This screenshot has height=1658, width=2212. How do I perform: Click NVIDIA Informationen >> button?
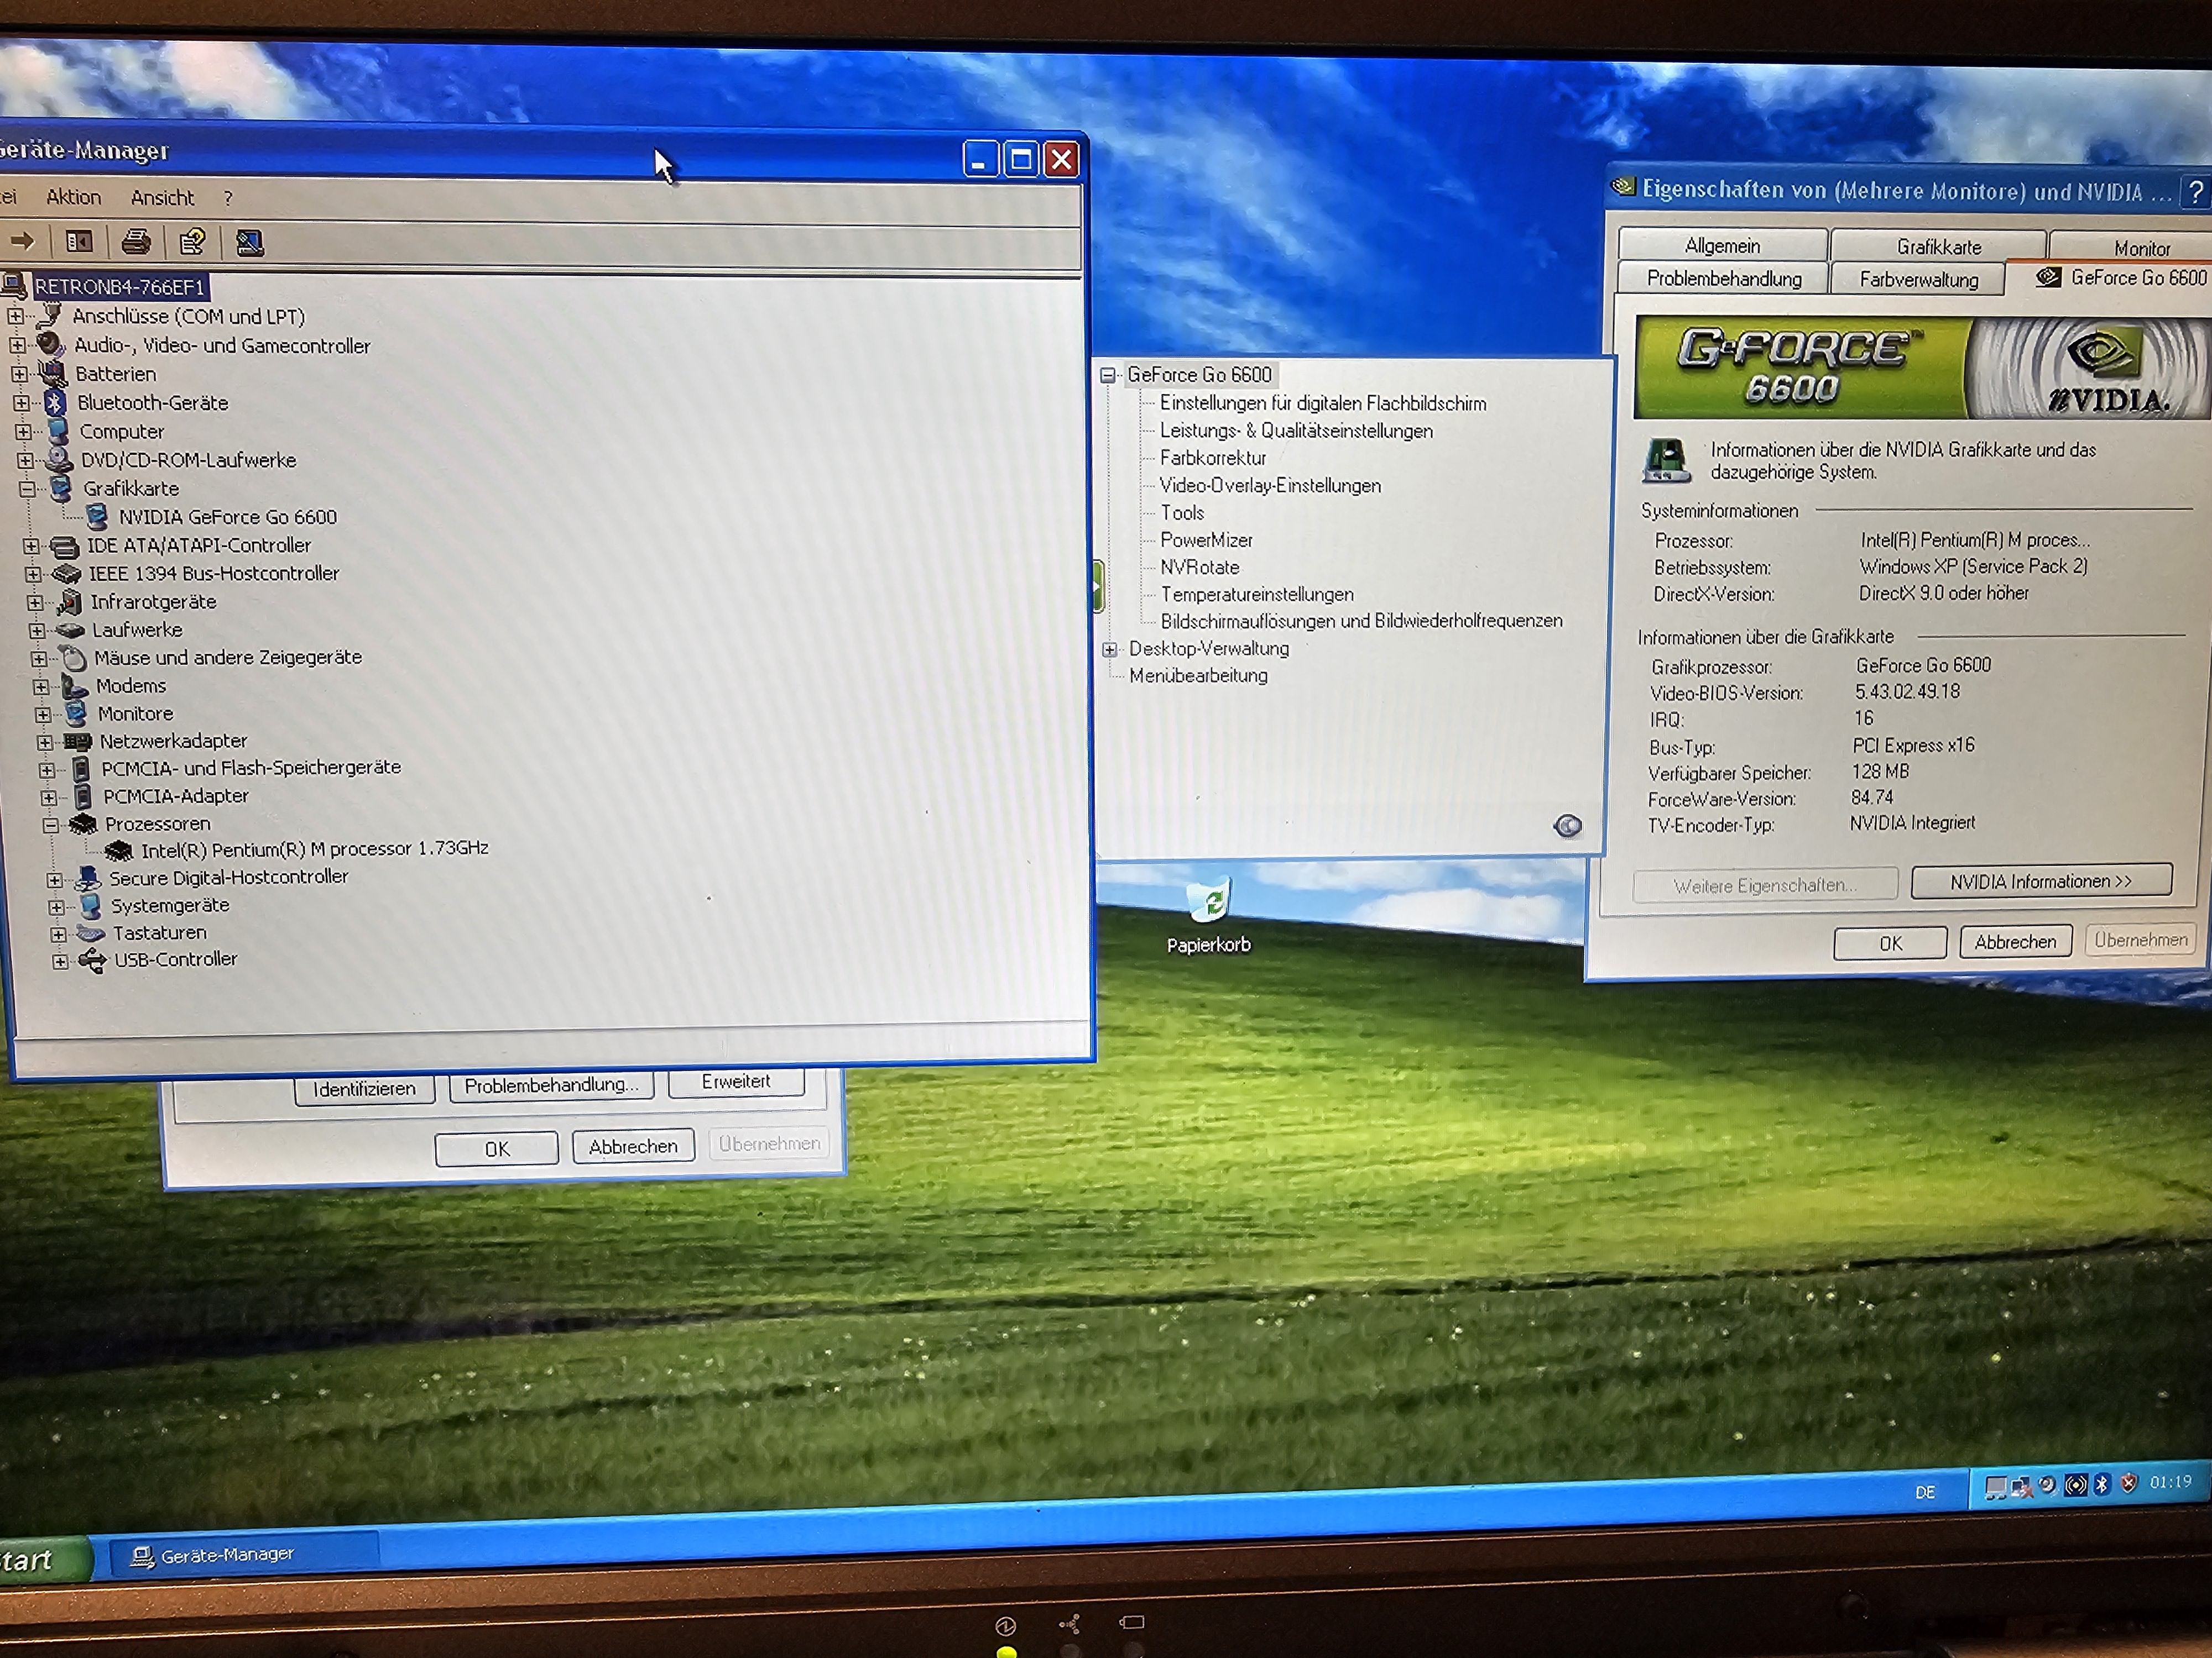[2040, 882]
